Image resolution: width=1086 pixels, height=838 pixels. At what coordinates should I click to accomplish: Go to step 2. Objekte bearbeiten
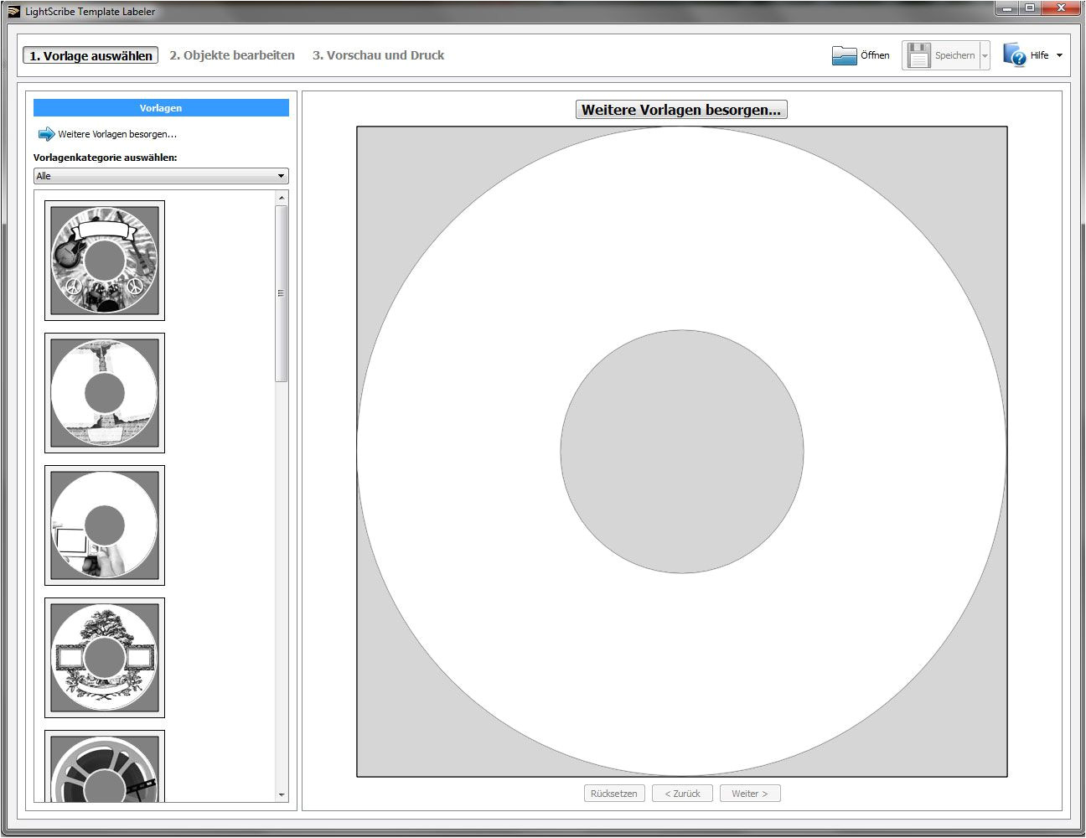[x=232, y=55]
